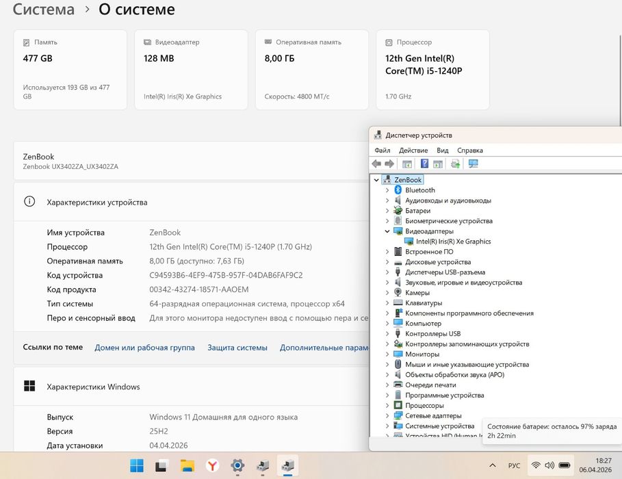This screenshot has height=479, width=622.
Task: Click Back arrow in Device Manager toolbar
Action: tap(376, 164)
